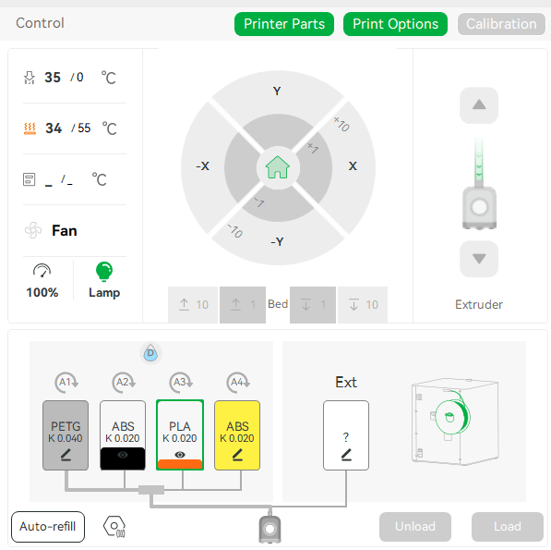Click the Unload filament button

pyautogui.click(x=415, y=526)
